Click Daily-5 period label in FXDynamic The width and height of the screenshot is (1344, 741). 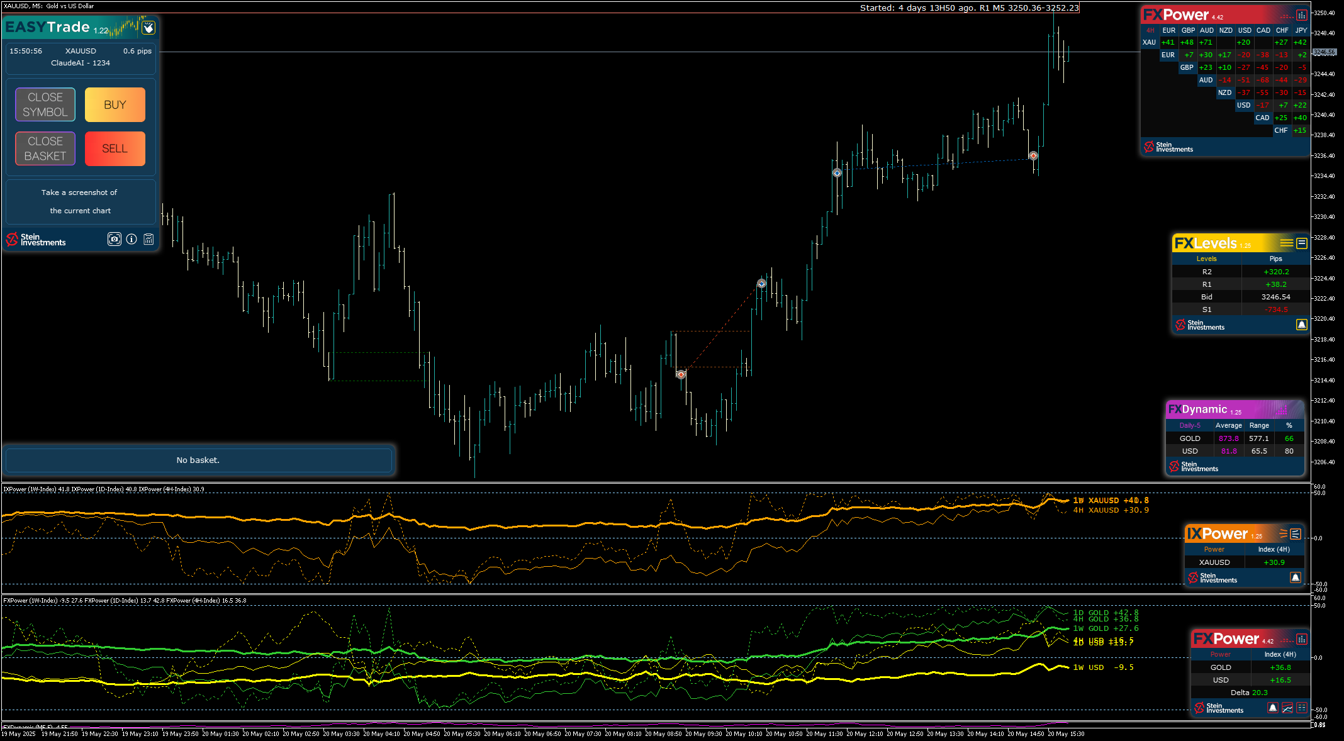pyautogui.click(x=1190, y=426)
